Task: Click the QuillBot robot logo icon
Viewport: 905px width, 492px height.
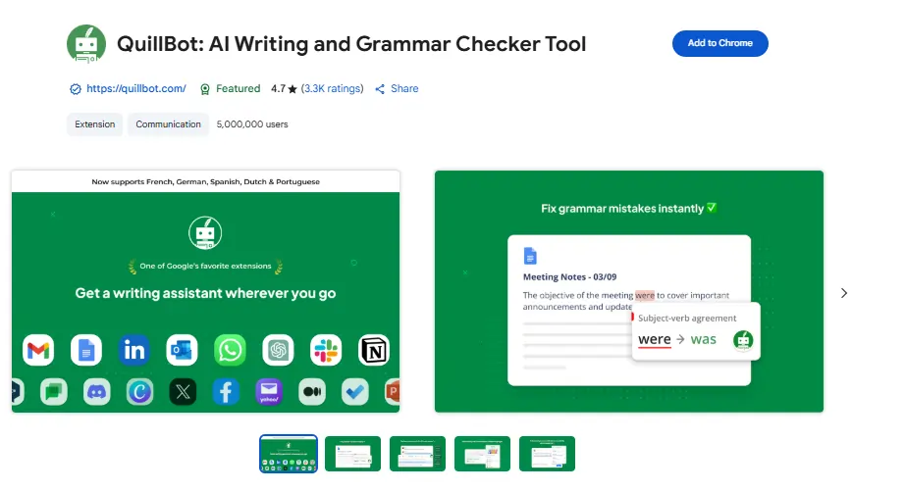Action: [x=85, y=44]
